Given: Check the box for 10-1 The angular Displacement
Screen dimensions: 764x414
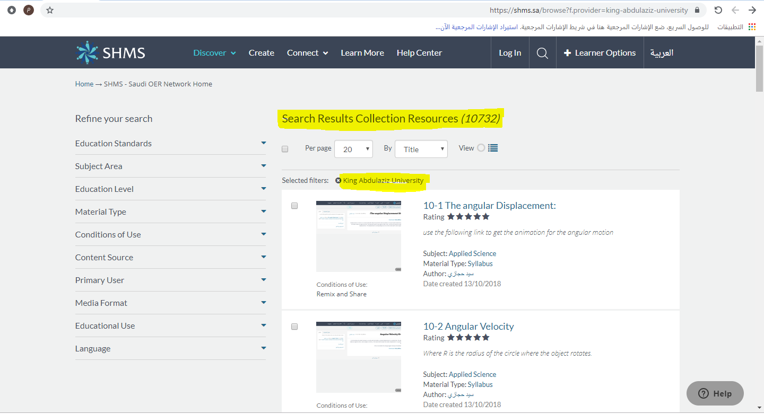Looking at the screenshot, I should point(294,206).
